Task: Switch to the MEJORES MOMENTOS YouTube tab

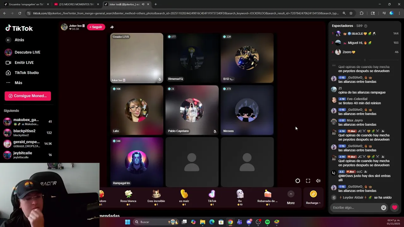Action: [x=76, y=4]
